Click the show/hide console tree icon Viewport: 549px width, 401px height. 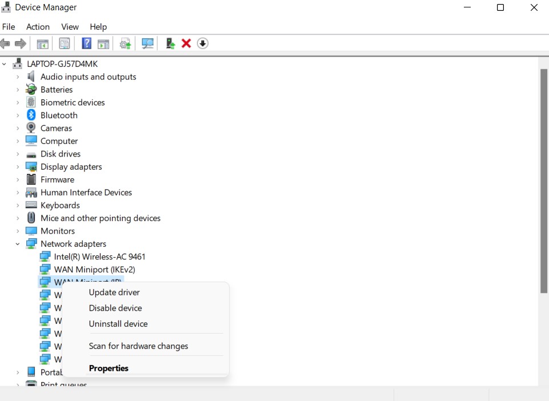click(42, 43)
